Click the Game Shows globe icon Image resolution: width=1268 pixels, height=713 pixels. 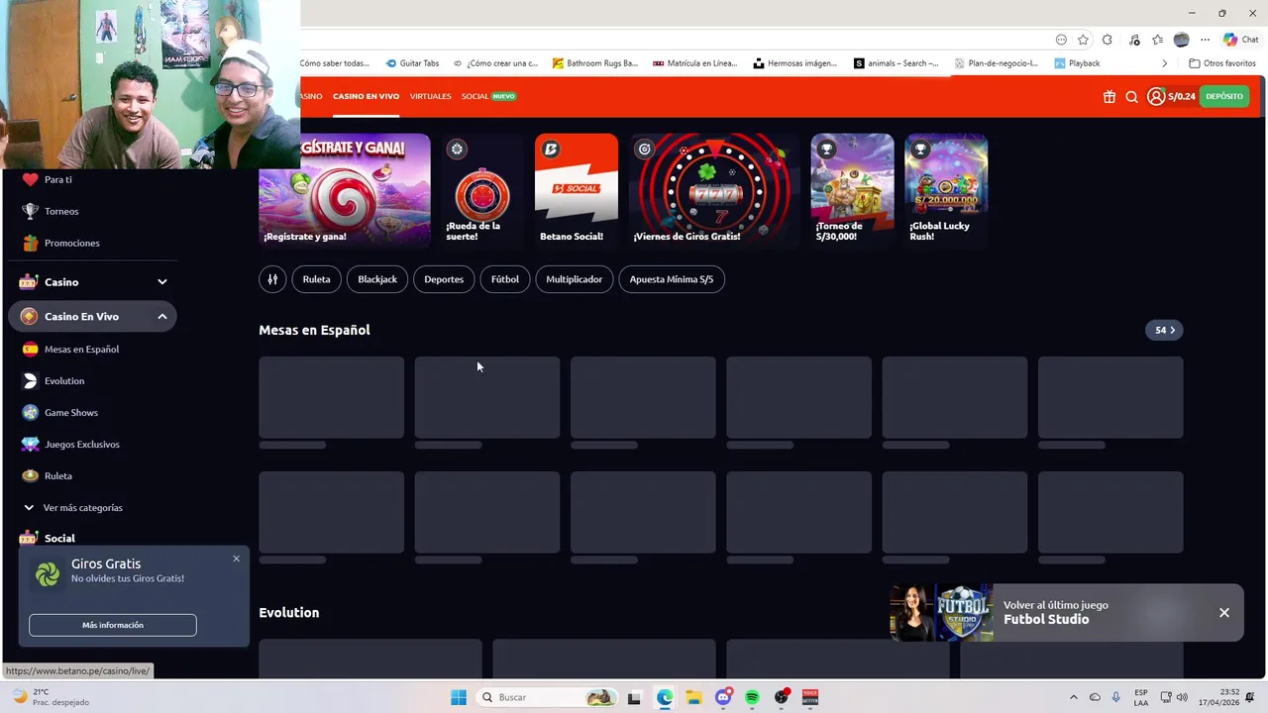tap(30, 412)
